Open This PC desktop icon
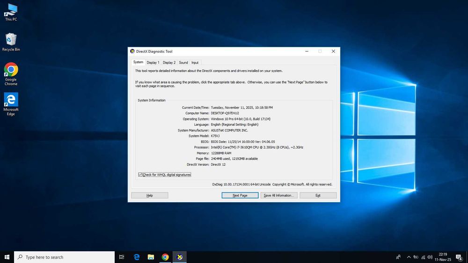 pyautogui.click(x=11, y=12)
